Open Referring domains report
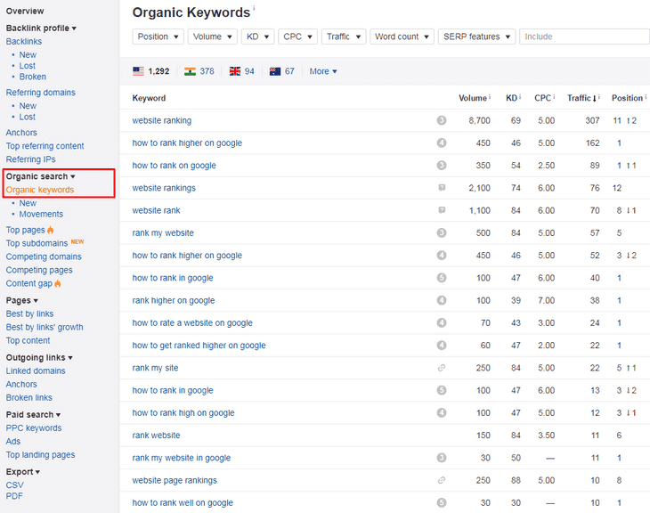This screenshot has width=650, height=513. point(41,92)
